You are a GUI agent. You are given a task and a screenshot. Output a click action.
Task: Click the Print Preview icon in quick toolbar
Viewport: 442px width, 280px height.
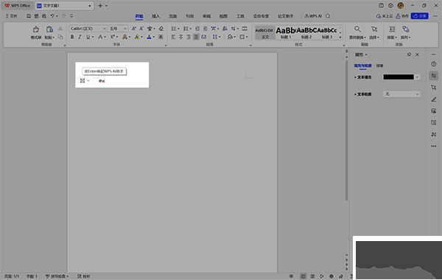click(44, 16)
